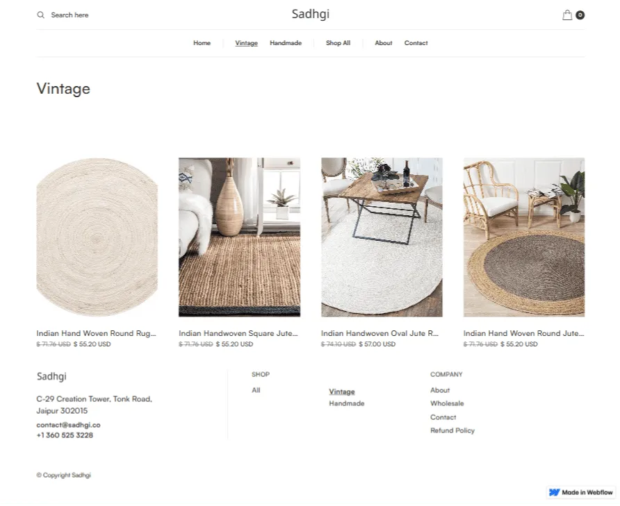This screenshot has height=506, width=620.
Task: Click the Wholesale footer link
Action: [x=447, y=403]
